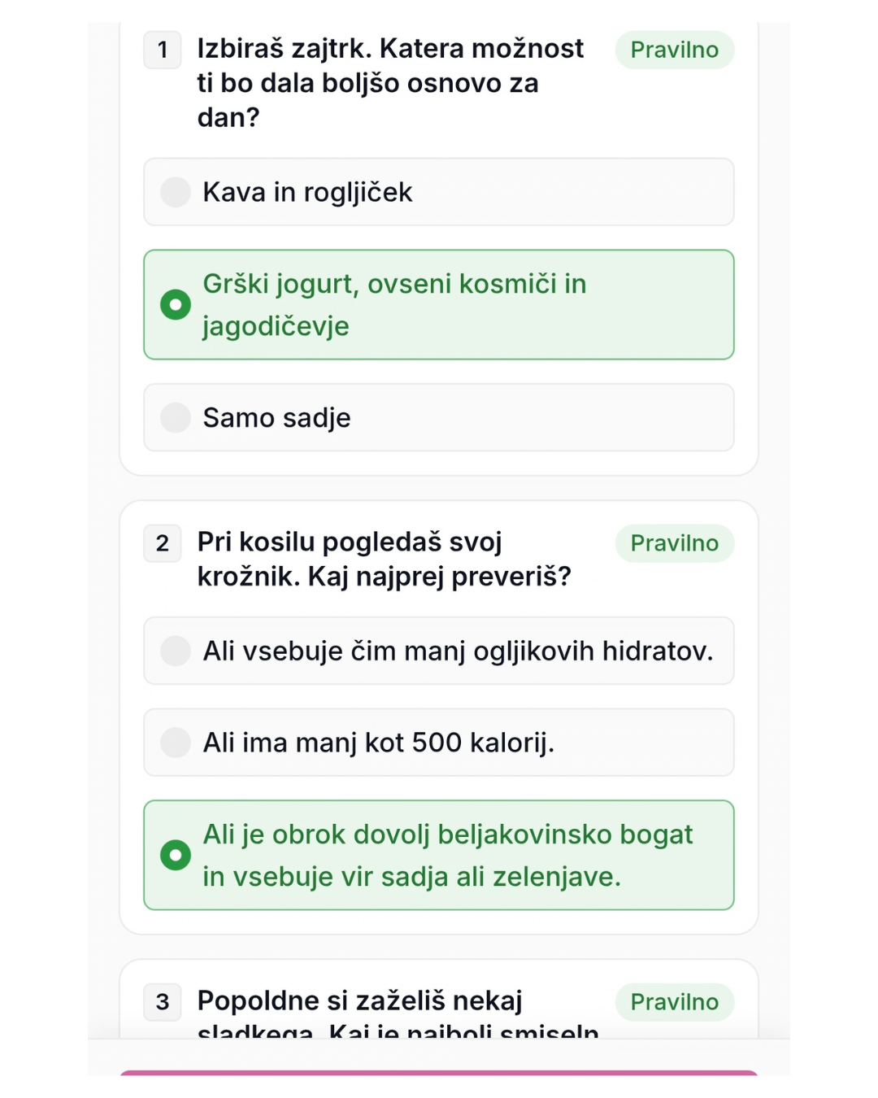This screenshot has height=1098, width=878.
Task: Select the radio for Kava in rogljiček
Action: (x=176, y=193)
